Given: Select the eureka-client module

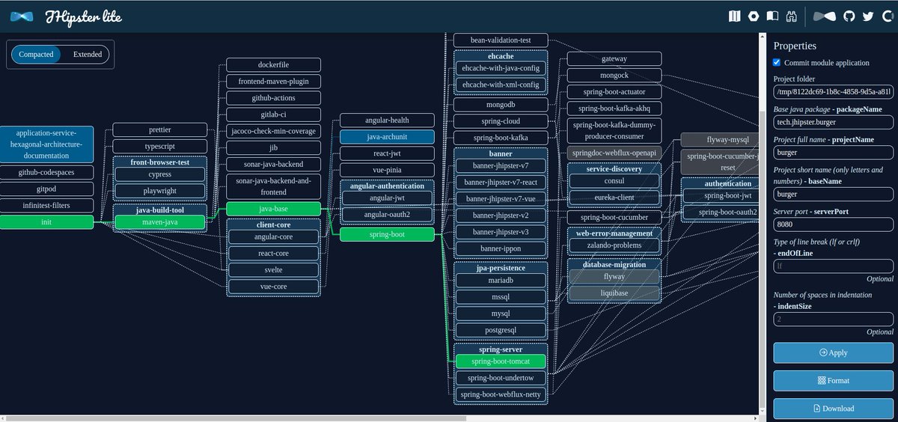Looking at the screenshot, I should tap(614, 198).
